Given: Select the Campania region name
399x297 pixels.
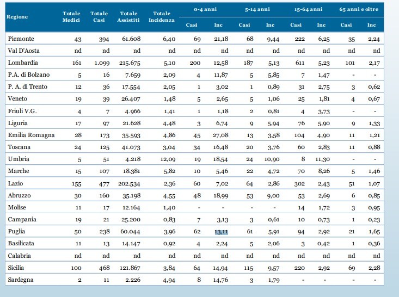Looking at the screenshot, I should 22,219.
